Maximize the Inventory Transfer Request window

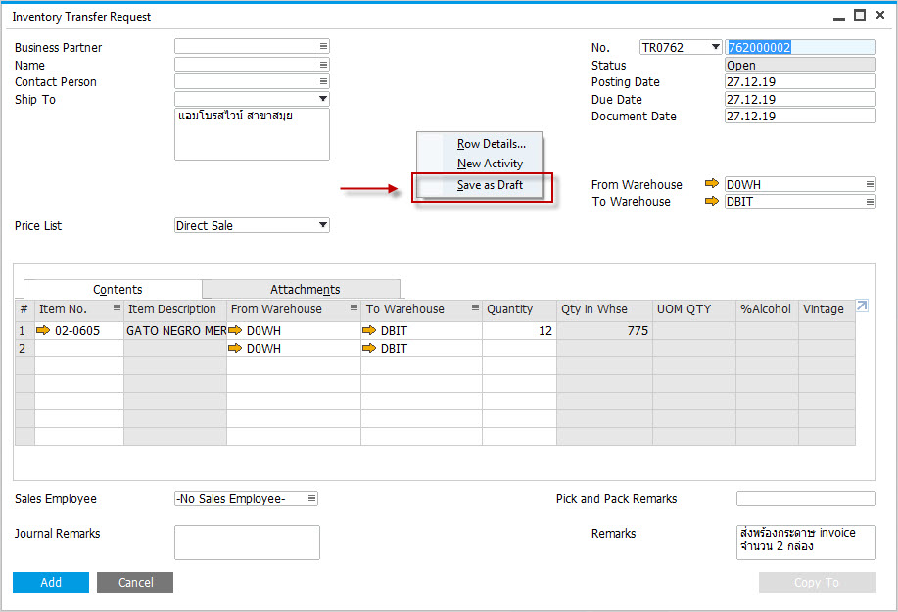pos(860,16)
